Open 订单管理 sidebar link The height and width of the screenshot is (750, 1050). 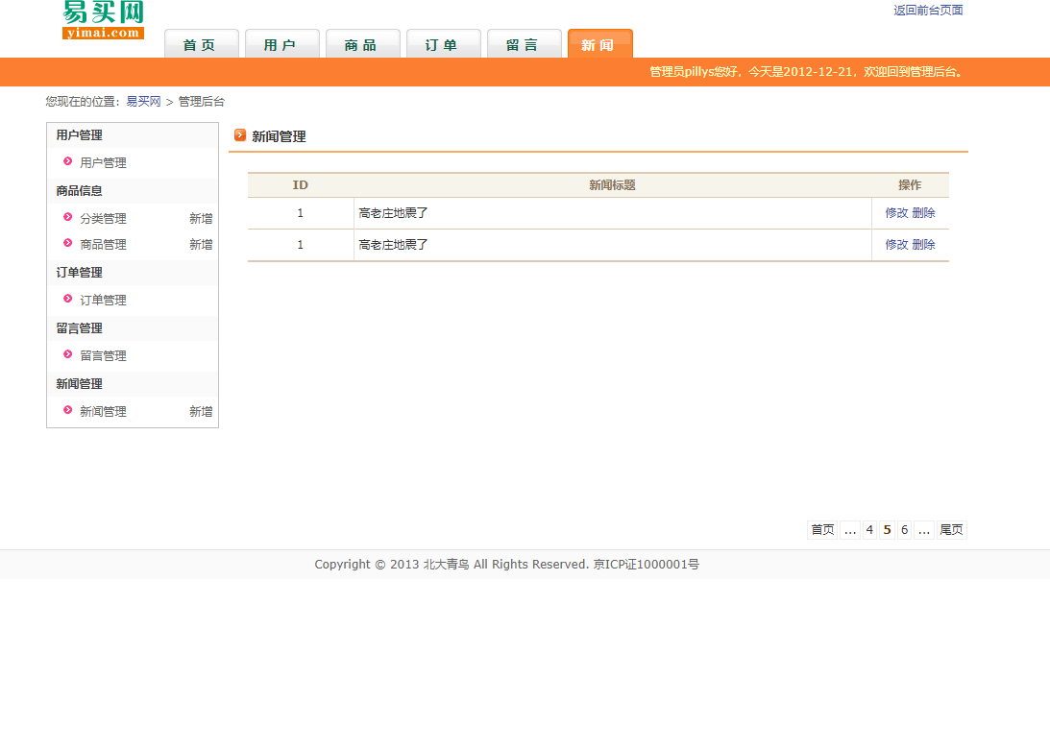click(x=103, y=300)
